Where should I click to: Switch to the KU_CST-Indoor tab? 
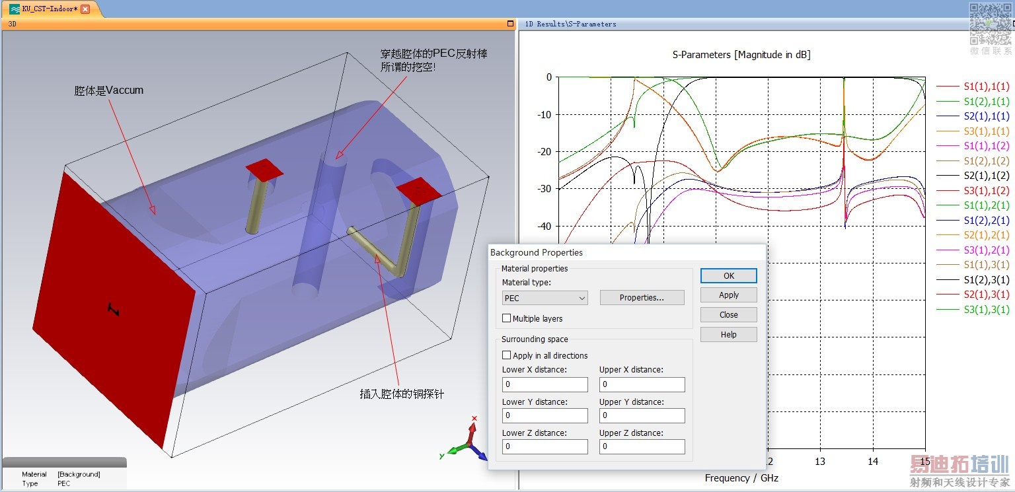pos(49,9)
